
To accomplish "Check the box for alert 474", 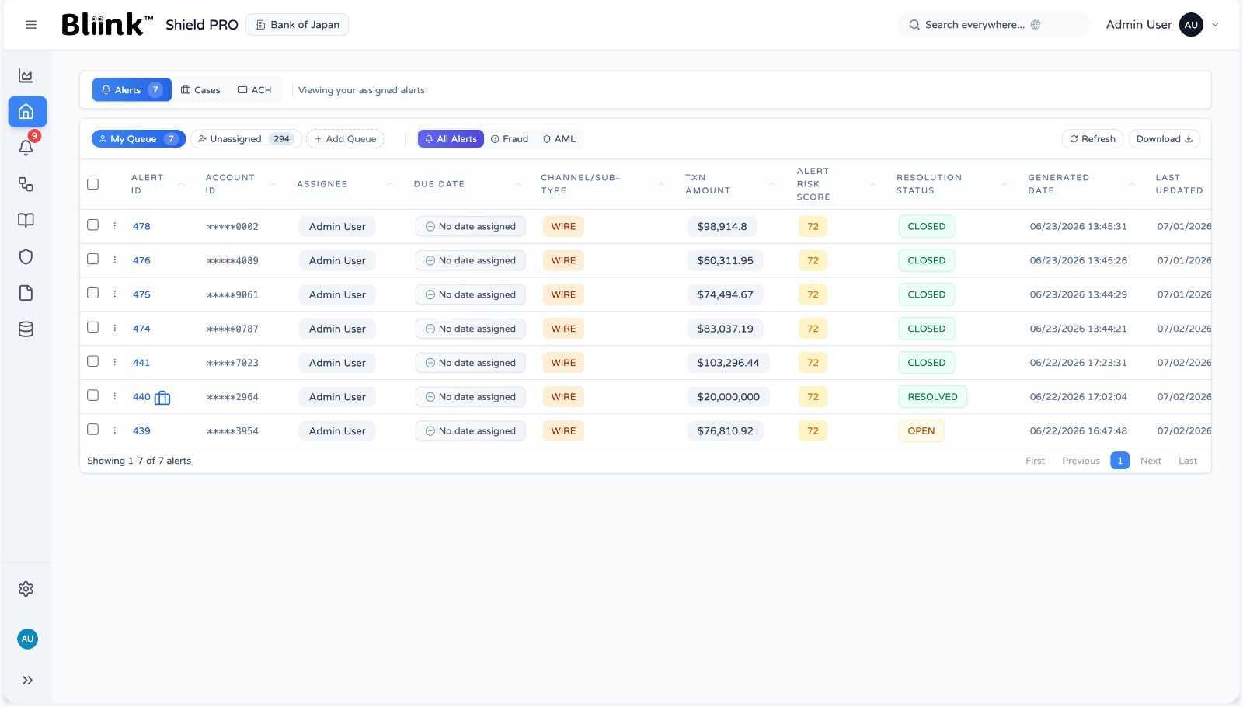I will coord(93,328).
